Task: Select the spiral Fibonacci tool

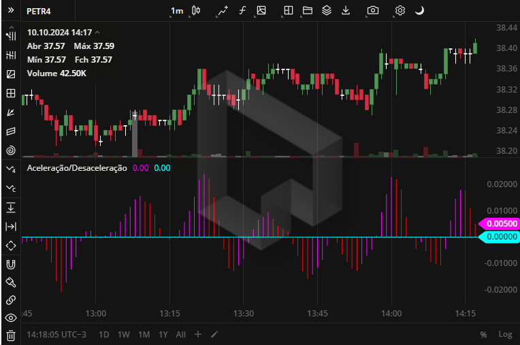Action: (x=11, y=150)
